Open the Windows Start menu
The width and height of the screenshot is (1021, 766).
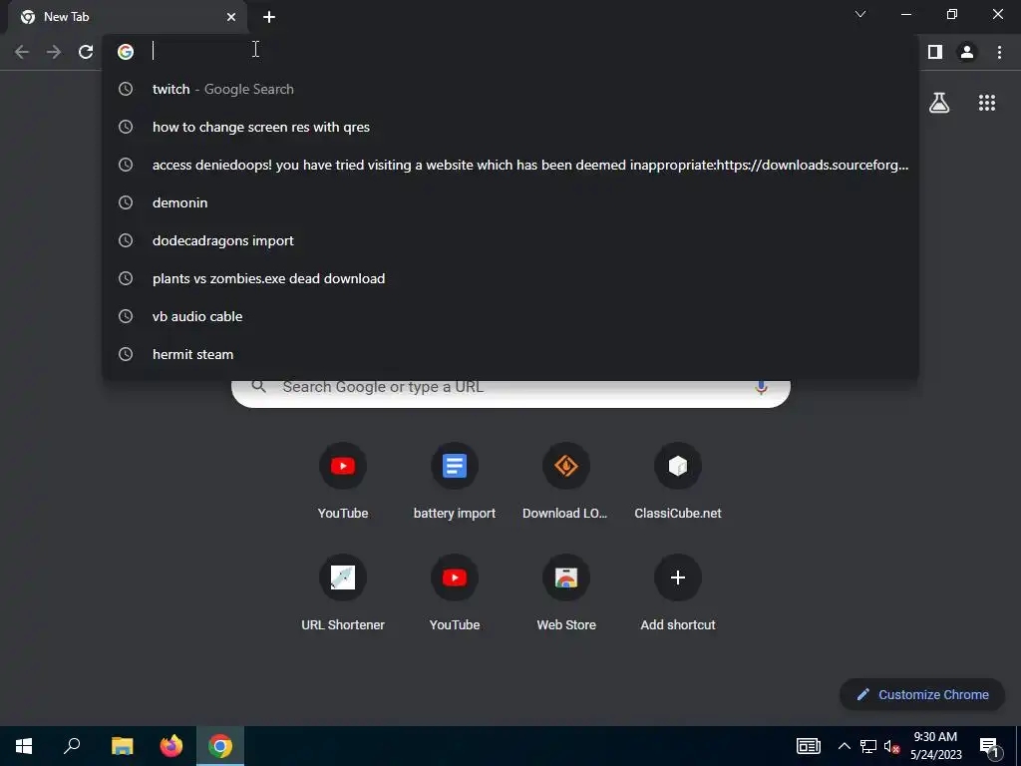pyautogui.click(x=24, y=746)
